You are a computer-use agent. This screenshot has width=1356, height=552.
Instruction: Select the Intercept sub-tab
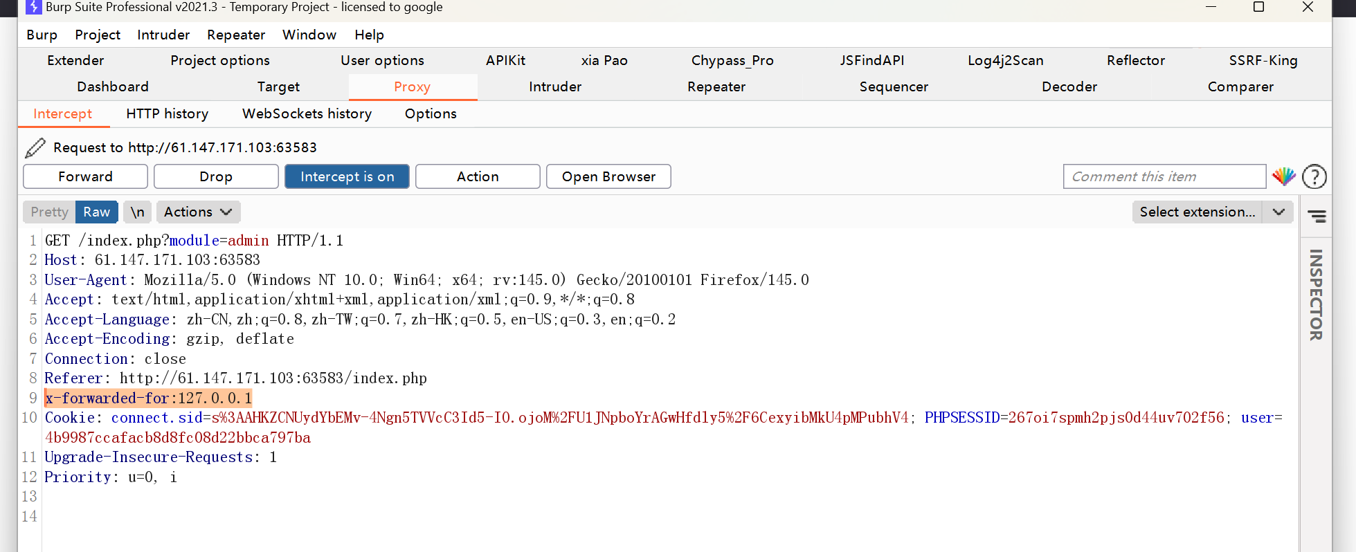63,113
